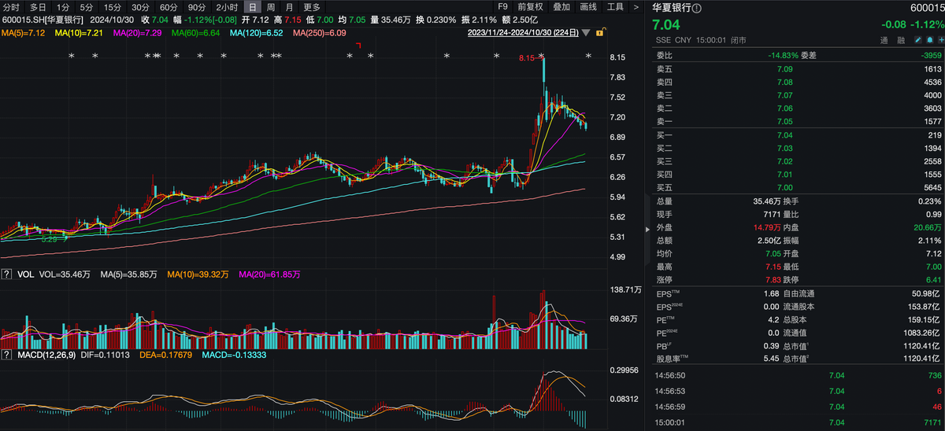Click the VOL indicator name label
This screenshot has width=945, height=431.
click(25, 274)
